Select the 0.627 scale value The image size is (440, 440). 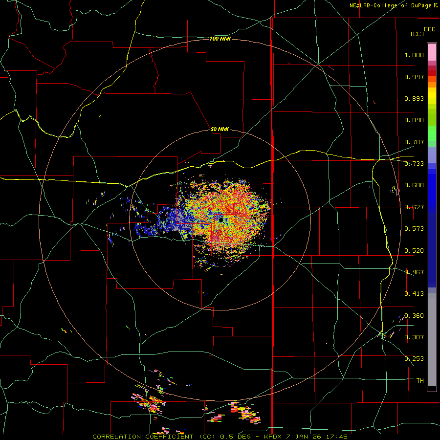click(414, 207)
